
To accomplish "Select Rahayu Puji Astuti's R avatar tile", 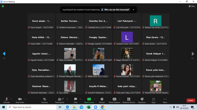I will pyautogui.click(x=155, y=21).
